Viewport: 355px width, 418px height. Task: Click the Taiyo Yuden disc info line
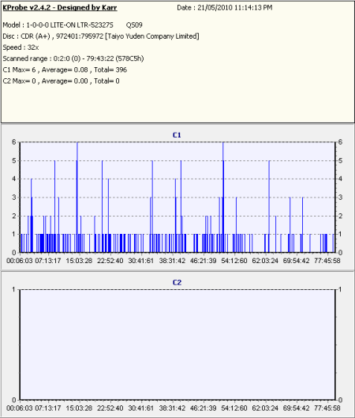coord(101,36)
